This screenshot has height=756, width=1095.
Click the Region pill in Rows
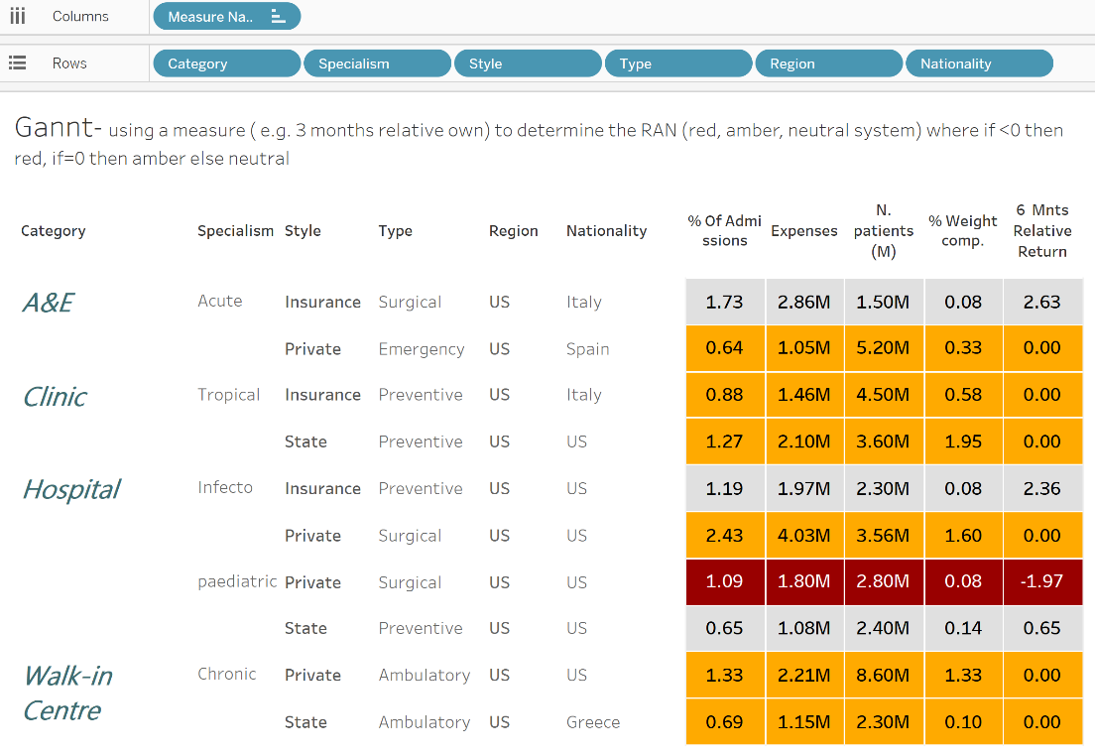(829, 63)
